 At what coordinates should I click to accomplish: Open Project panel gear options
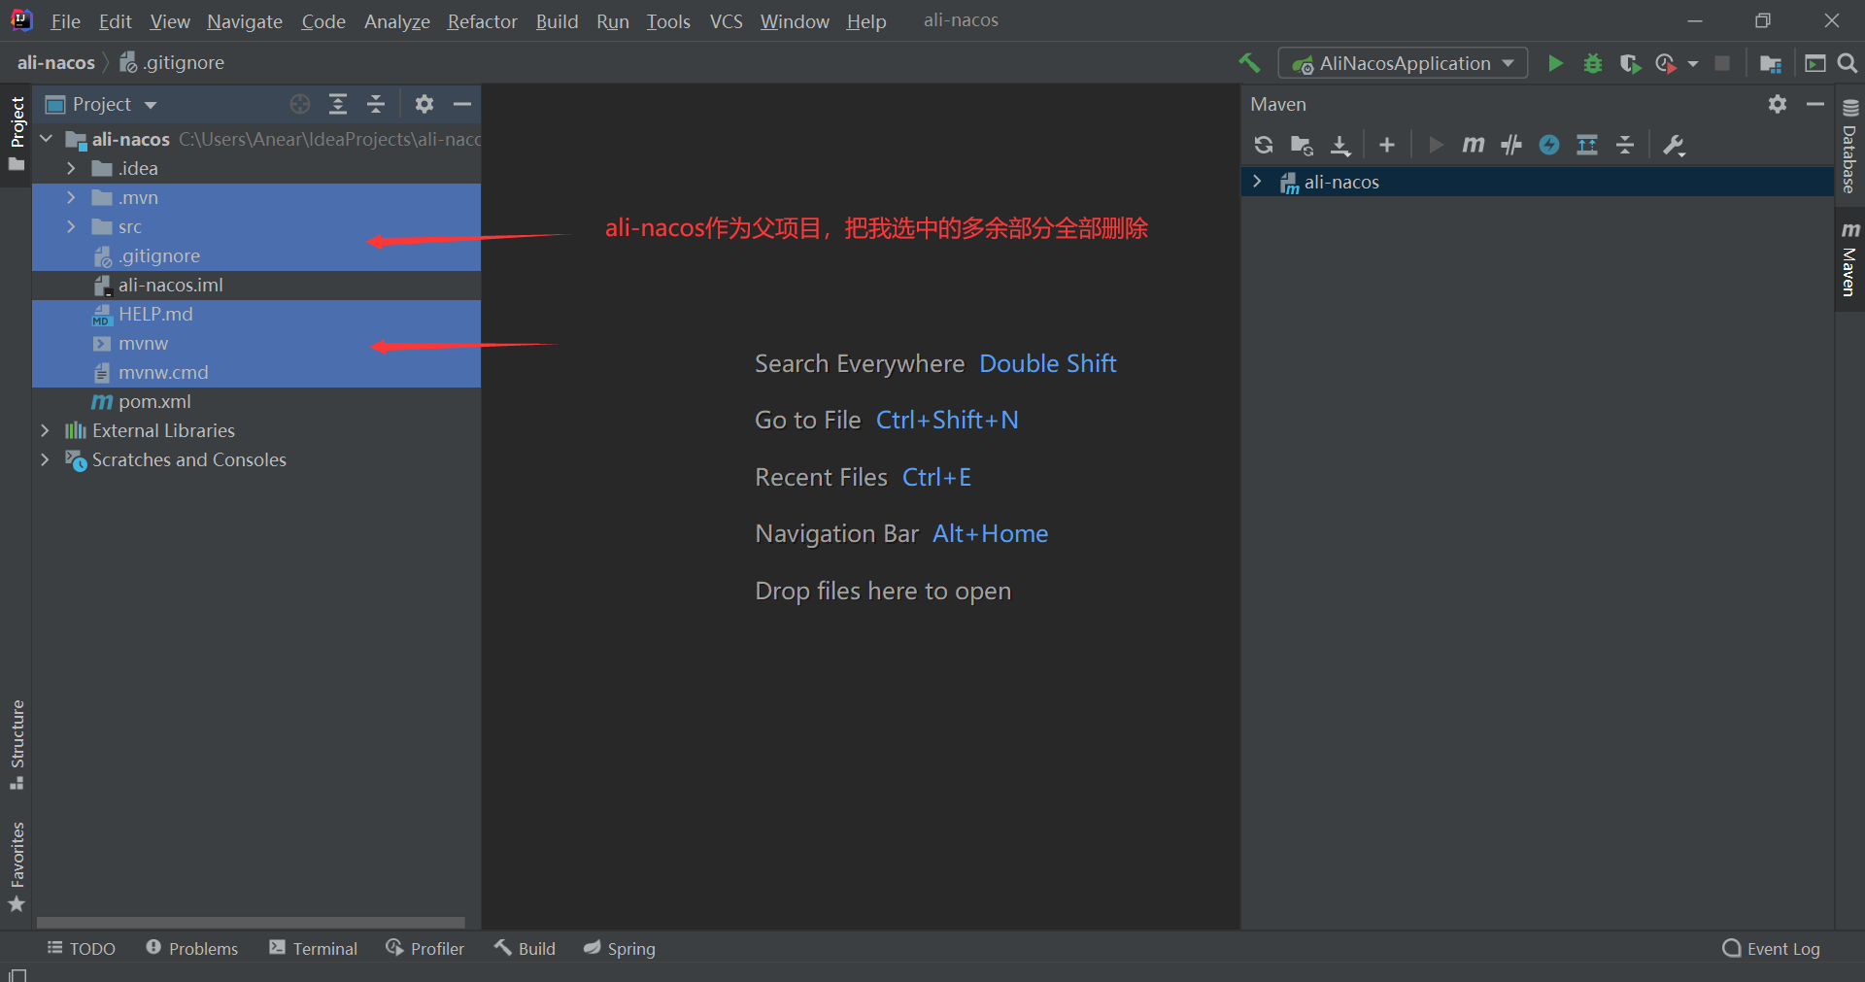424,104
